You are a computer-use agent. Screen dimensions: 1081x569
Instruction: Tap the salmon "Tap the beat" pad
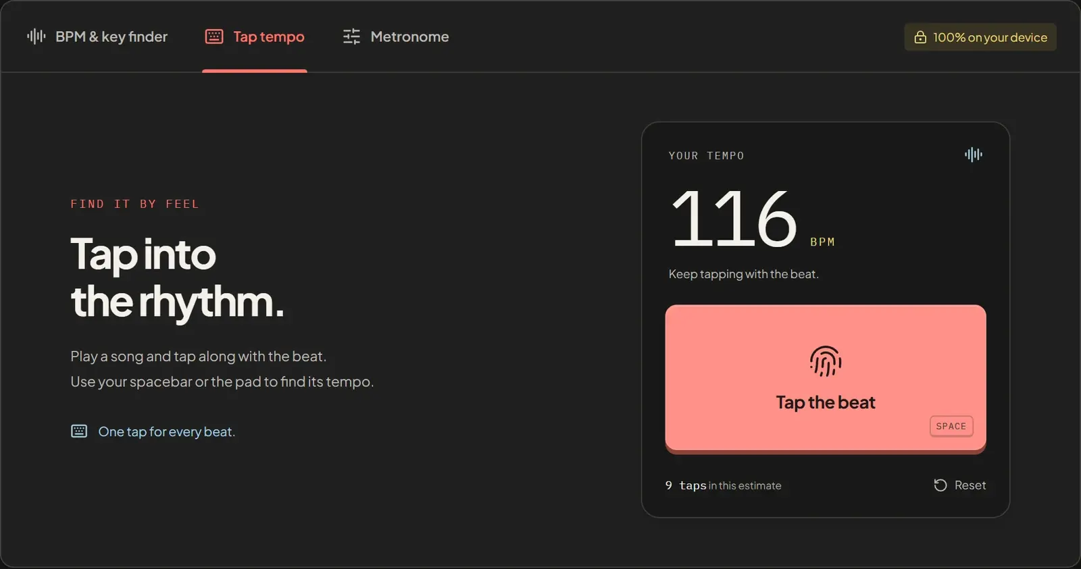(826, 378)
